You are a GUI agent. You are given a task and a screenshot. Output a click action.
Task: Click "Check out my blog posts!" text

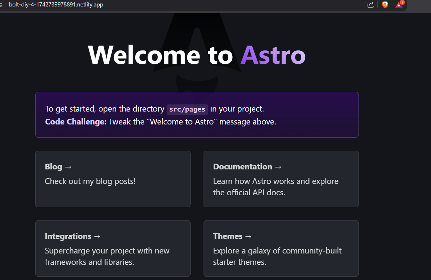pyautogui.click(x=90, y=181)
